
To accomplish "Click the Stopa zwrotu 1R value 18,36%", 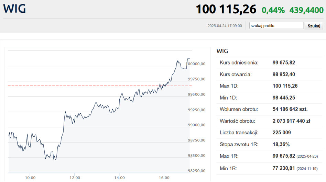I will [281, 144].
